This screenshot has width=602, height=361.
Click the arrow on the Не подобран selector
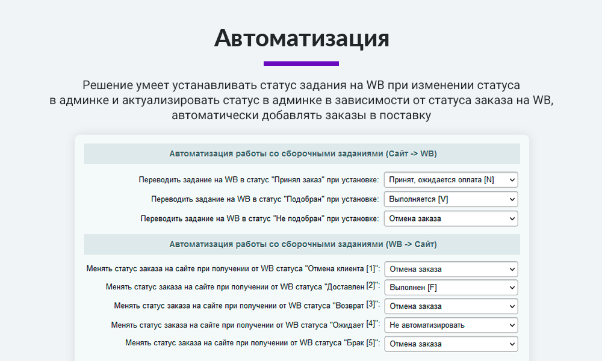point(512,218)
